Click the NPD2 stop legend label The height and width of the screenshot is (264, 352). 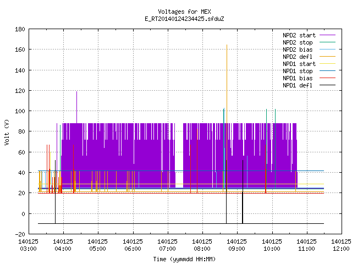coord(298,42)
